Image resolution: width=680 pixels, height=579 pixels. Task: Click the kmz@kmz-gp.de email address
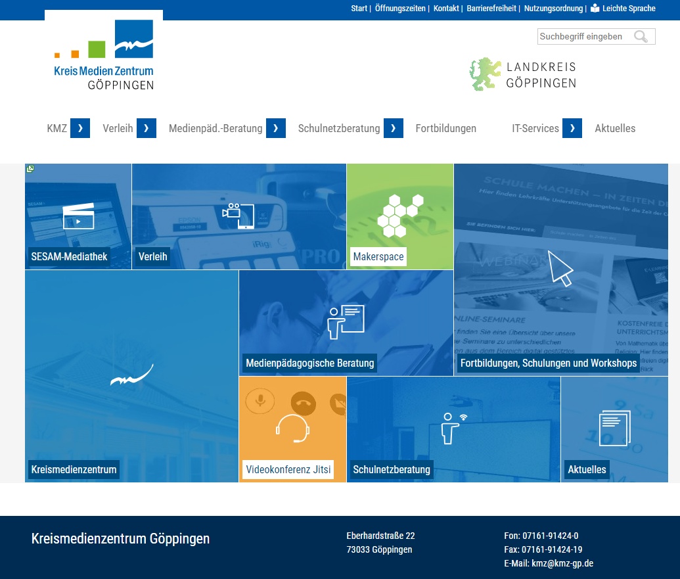562,563
